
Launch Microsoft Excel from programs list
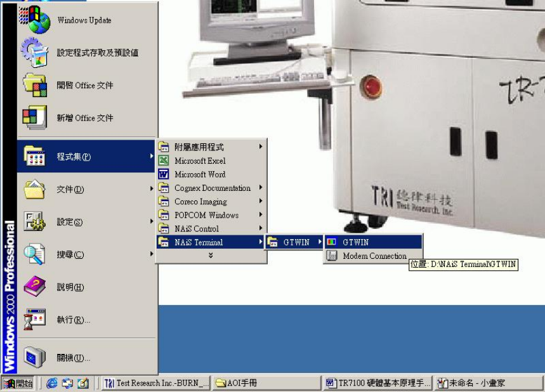[211, 160]
